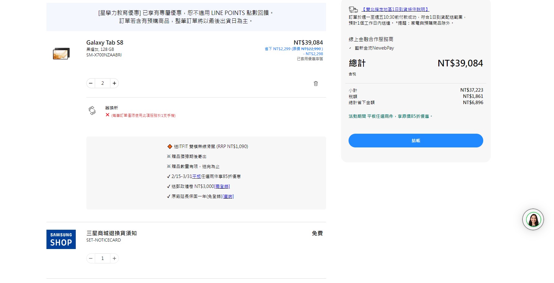Click the orange diamond gift icon
The width and height of the screenshot is (554, 283).
point(169,146)
